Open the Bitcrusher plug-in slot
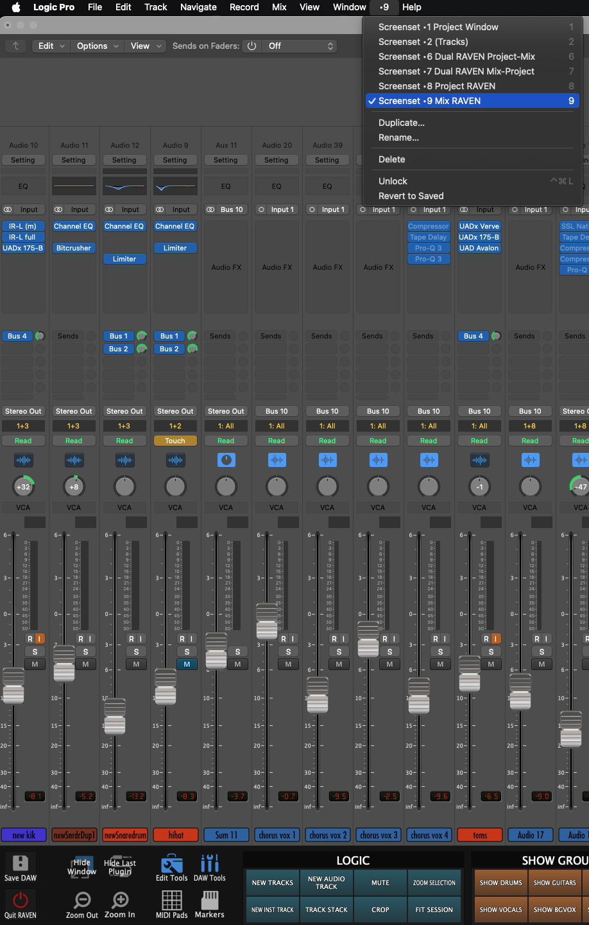The height and width of the screenshot is (925, 589). [74, 248]
